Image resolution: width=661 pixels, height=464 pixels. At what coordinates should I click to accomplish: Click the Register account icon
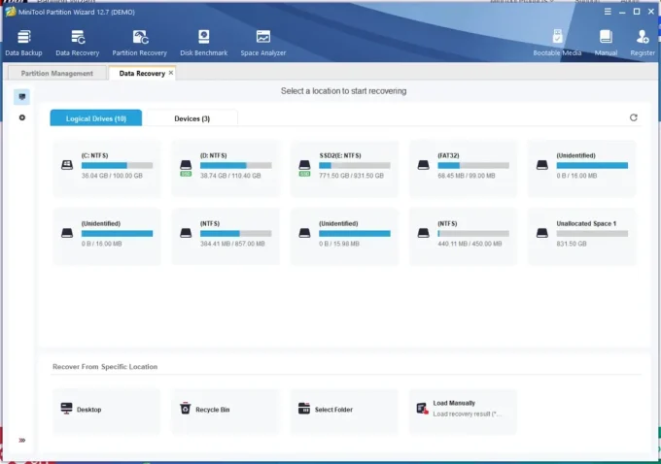point(643,41)
